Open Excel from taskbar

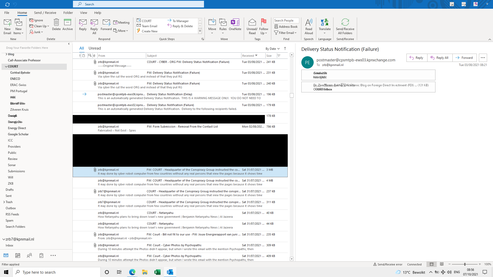point(157,272)
